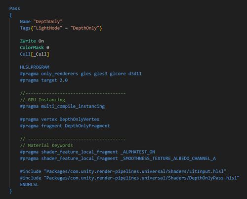Click the Material Keywords comment

(46, 145)
